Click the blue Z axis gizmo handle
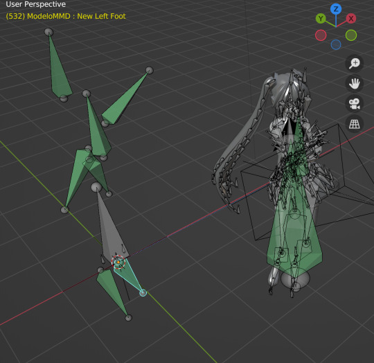The height and width of the screenshot is (363, 374). tap(336, 9)
